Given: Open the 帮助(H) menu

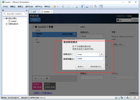Looking at the screenshot, I should click(x=47, y=7).
